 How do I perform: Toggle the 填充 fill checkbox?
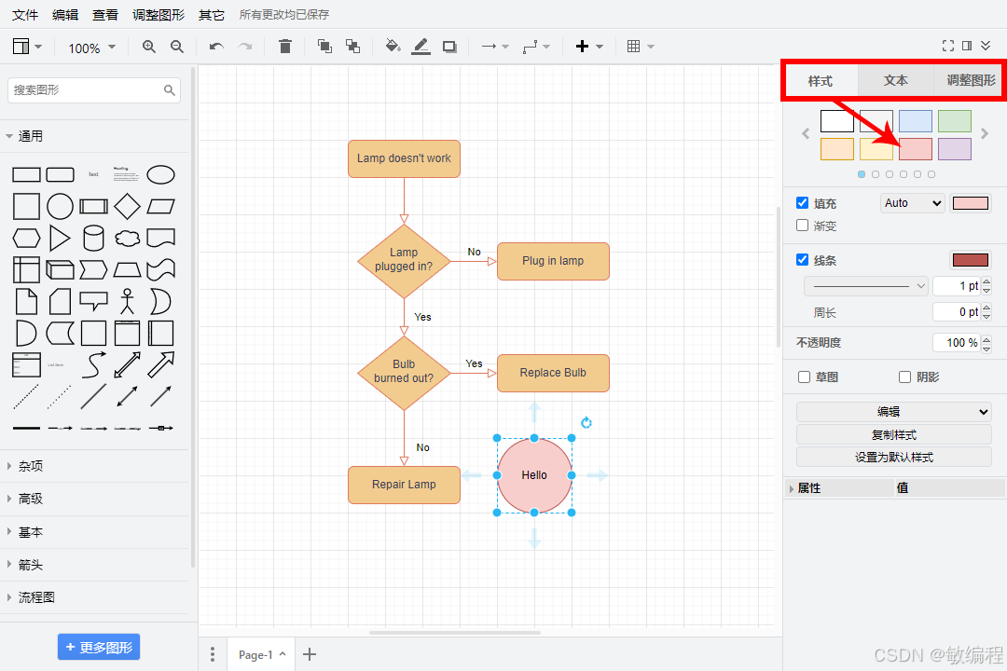(802, 203)
